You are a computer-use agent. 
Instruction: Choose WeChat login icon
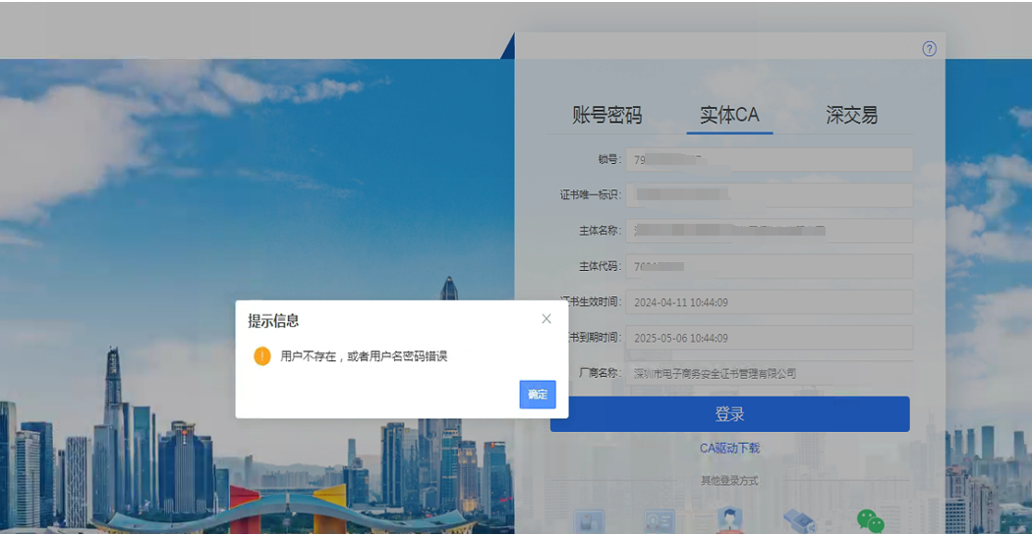(870, 521)
